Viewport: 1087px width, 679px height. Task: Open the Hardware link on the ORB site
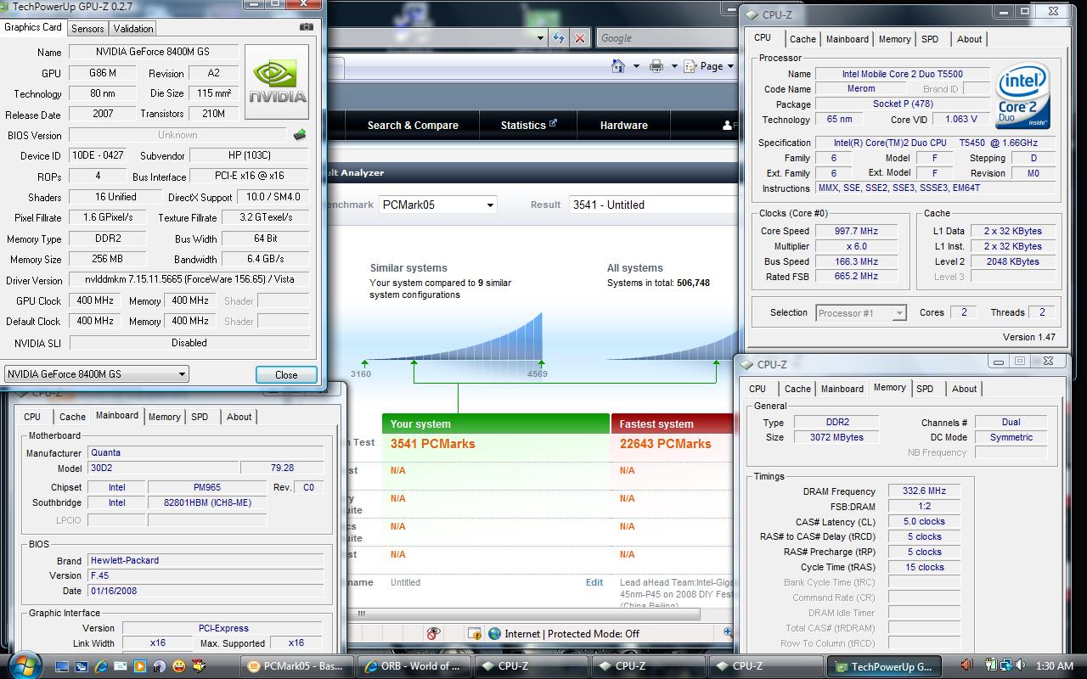[624, 125]
